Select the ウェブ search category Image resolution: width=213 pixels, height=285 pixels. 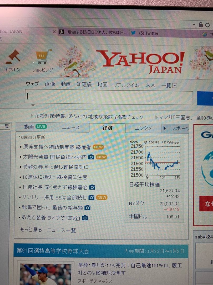click(x=32, y=84)
